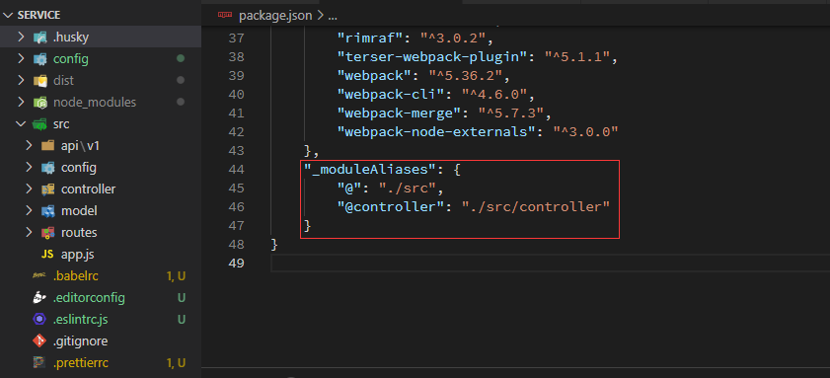830x378 pixels.
Task: Click the gear icon of root config folder
Action: 40,59
